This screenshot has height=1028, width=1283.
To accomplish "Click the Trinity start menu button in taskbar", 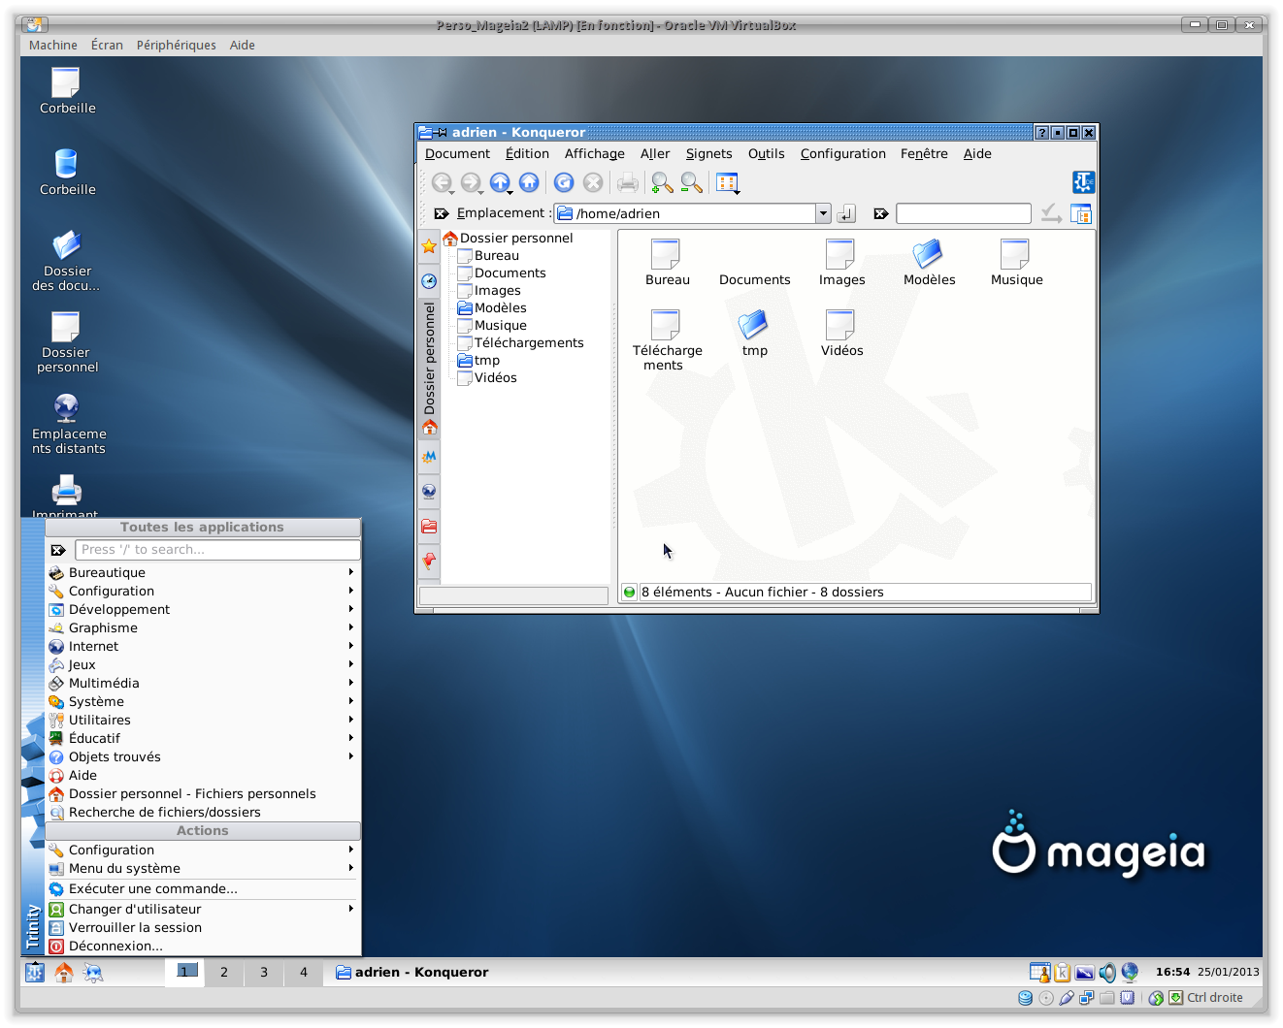I will click(x=34, y=973).
